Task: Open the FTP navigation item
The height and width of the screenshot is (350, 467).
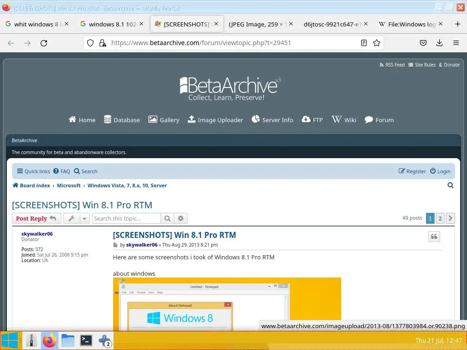Action: tap(312, 120)
